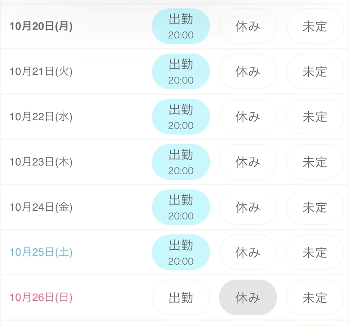Mark 10月21日(火) as 休み
This screenshot has width=349, height=326.
coord(248,71)
